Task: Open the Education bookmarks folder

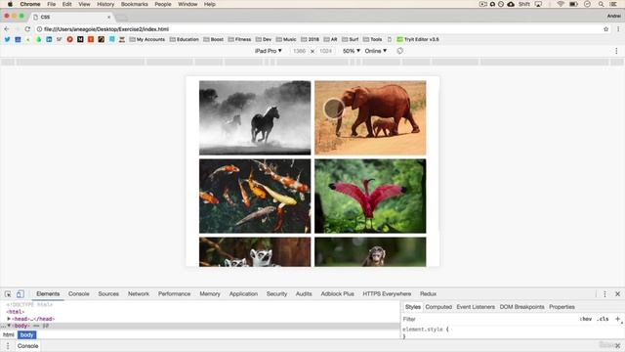Action: [185, 39]
